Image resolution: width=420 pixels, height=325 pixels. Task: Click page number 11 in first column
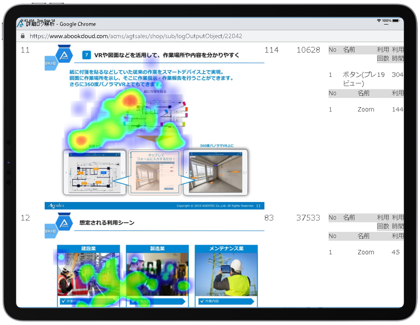[x=25, y=50]
